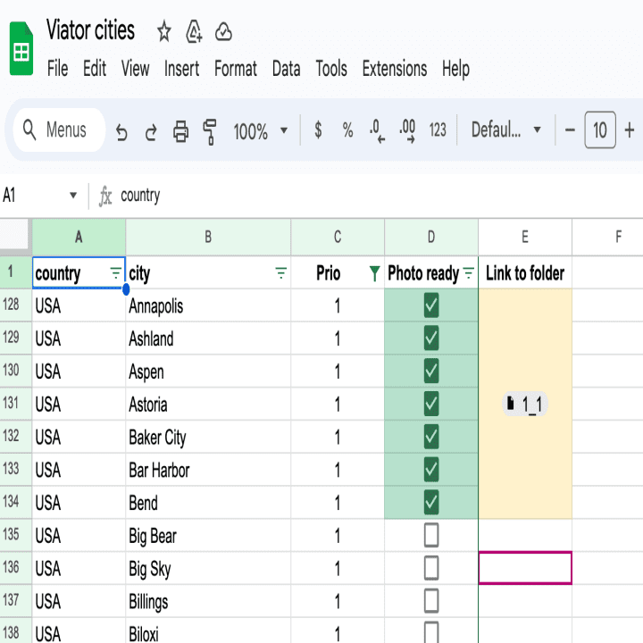The height and width of the screenshot is (643, 643).
Task: Increase decimal places
Action: coord(407,130)
